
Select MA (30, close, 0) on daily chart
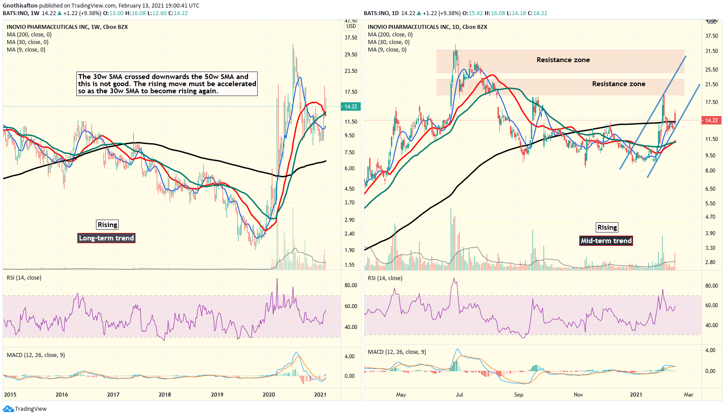[x=389, y=42]
